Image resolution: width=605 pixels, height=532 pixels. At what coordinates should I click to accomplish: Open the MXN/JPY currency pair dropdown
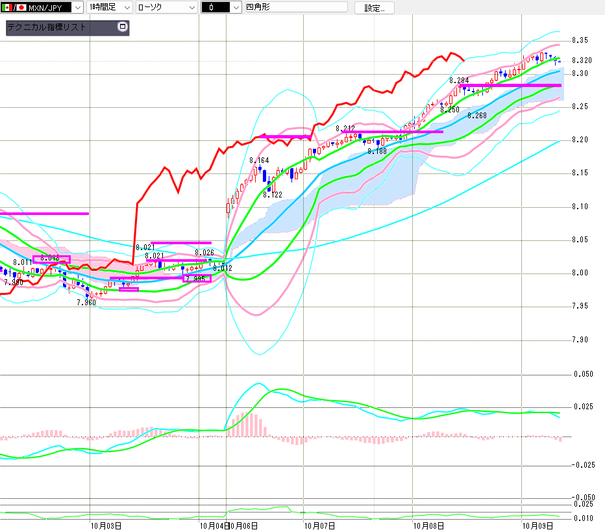76,8
